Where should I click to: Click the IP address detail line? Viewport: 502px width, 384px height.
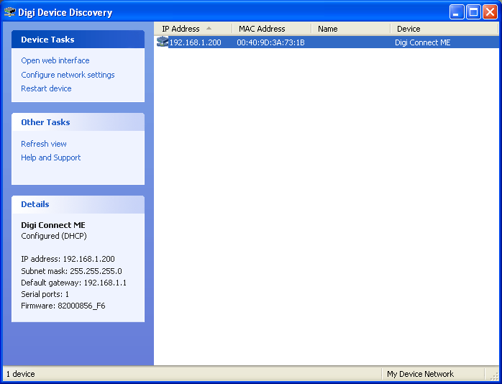click(68, 259)
